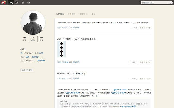Click the post text 夜观星象，明日不宜开Photoshop
The height and width of the screenshot is (108, 174).
(x=72, y=73)
